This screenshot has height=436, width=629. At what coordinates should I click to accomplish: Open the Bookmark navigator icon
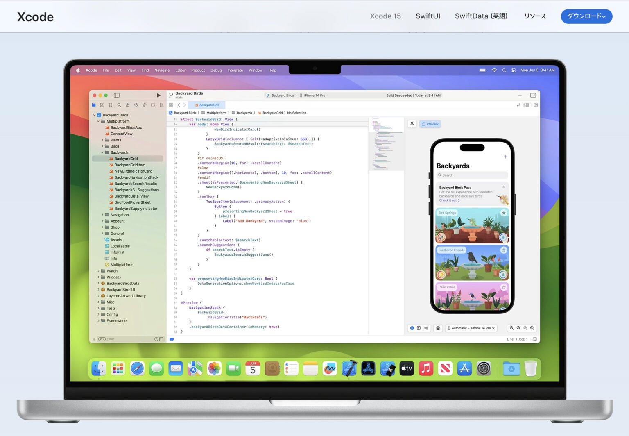point(111,104)
